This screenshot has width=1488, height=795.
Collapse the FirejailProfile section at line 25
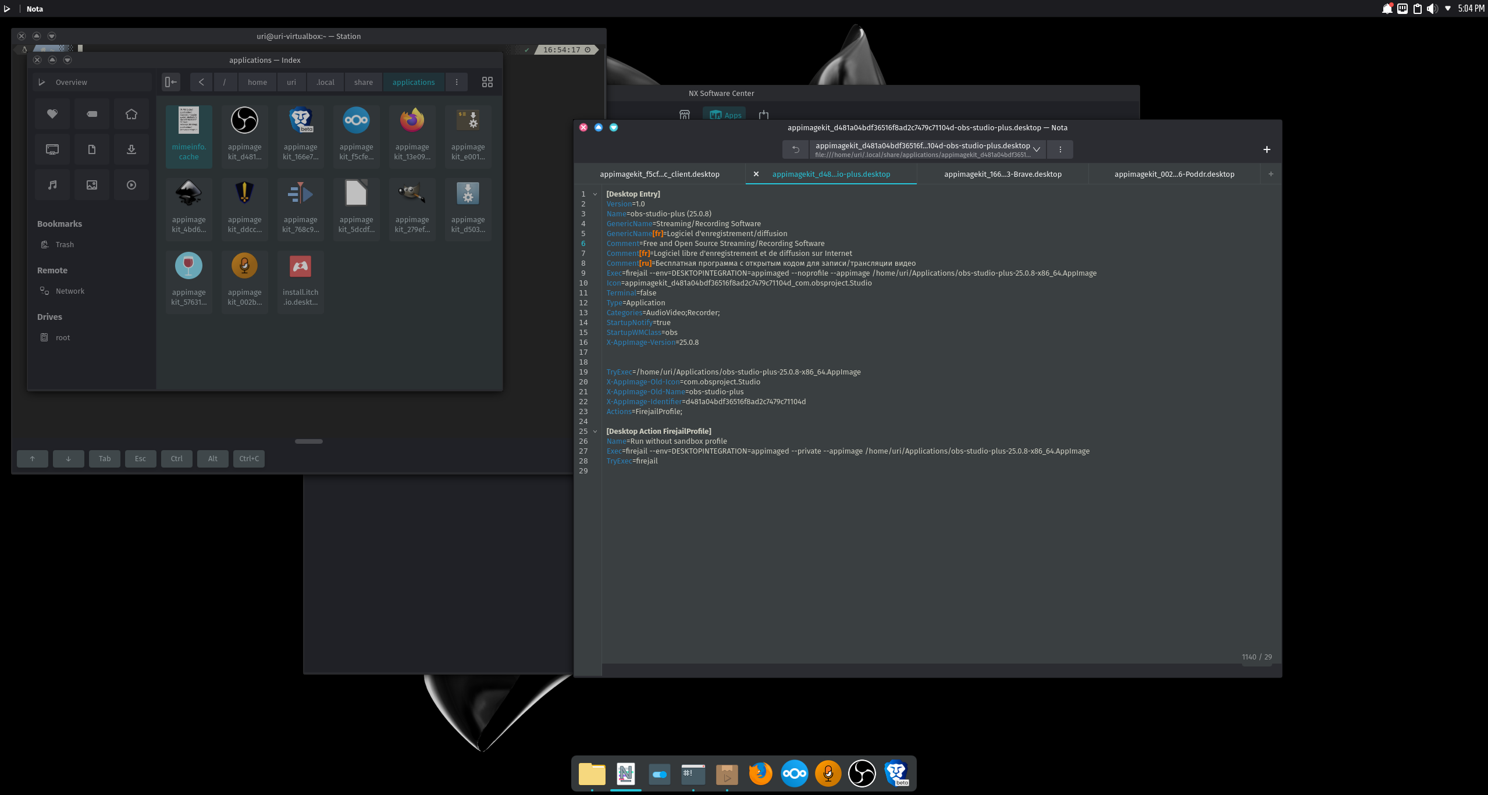tap(594, 431)
